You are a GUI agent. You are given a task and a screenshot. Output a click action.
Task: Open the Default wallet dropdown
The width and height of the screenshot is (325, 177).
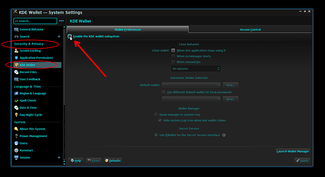pyautogui.click(x=191, y=85)
